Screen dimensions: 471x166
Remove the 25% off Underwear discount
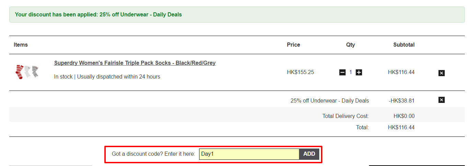coord(441,100)
